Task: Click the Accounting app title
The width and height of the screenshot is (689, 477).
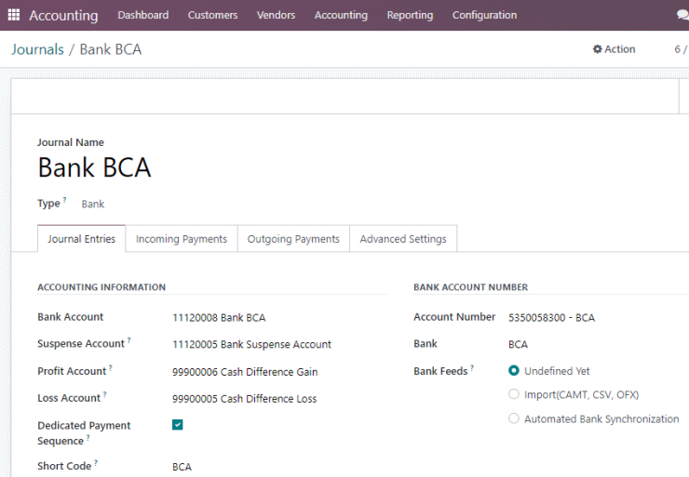Action: click(x=63, y=16)
